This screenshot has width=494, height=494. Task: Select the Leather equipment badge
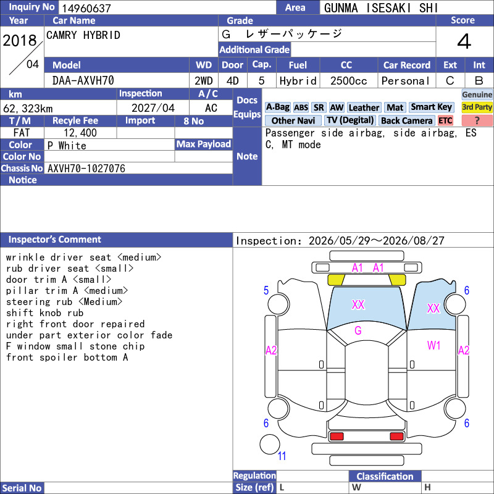[364, 107]
